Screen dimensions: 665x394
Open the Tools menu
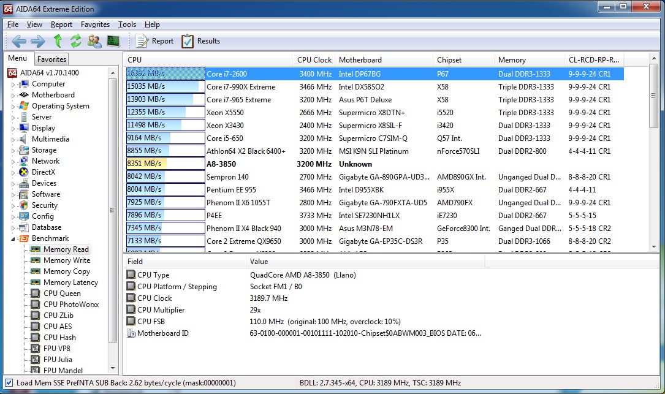point(127,25)
